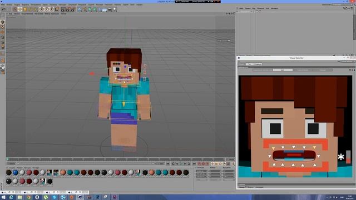Toggle Autokeying red button

coord(204,164)
